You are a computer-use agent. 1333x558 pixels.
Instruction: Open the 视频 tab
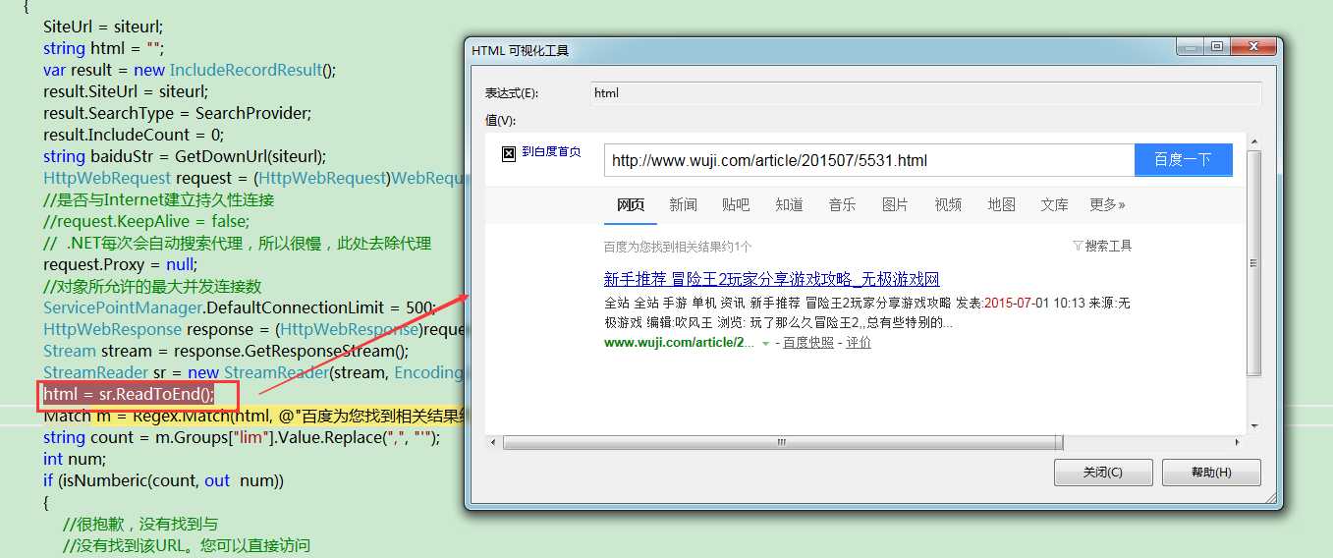coord(948,204)
